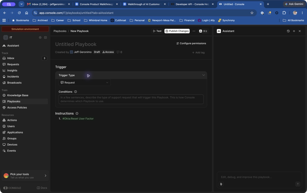The width and height of the screenshot is (307, 193).
Task: Open Assistant history clock icon
Action: click(288, 31)
